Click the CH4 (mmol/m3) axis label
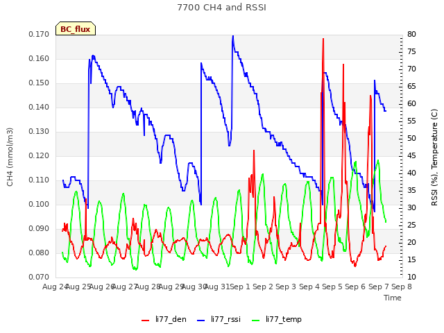 click(10, 157)
